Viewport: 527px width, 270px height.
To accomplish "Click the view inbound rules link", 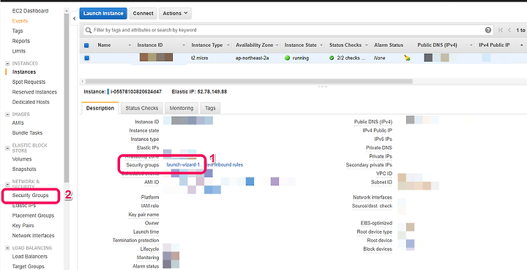I will [224, 165].
